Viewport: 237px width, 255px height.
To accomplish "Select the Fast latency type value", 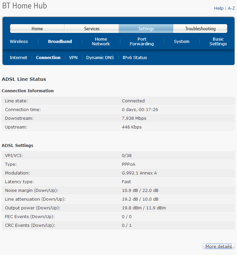I will coord(127,182).
